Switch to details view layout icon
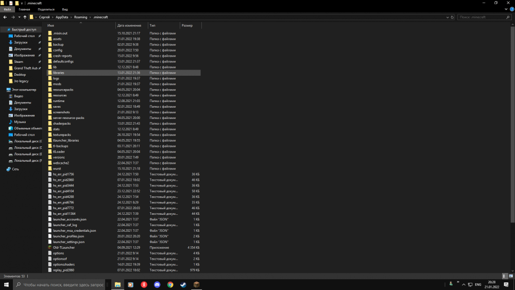 [x=505, y=276]
